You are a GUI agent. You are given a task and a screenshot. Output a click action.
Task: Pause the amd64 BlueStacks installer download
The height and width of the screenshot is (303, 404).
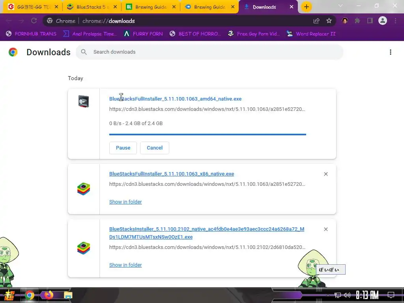pyautogui.click(x=123, y=148)
